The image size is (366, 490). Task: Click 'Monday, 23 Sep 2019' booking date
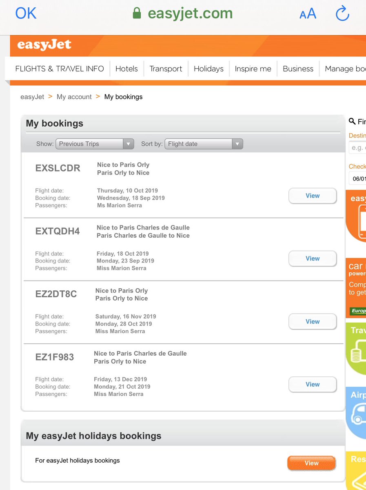click(x=125, y=261)
